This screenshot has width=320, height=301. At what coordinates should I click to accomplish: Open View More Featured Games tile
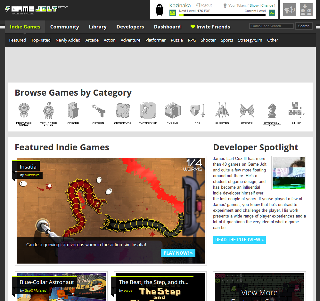[x=259, y=287]
